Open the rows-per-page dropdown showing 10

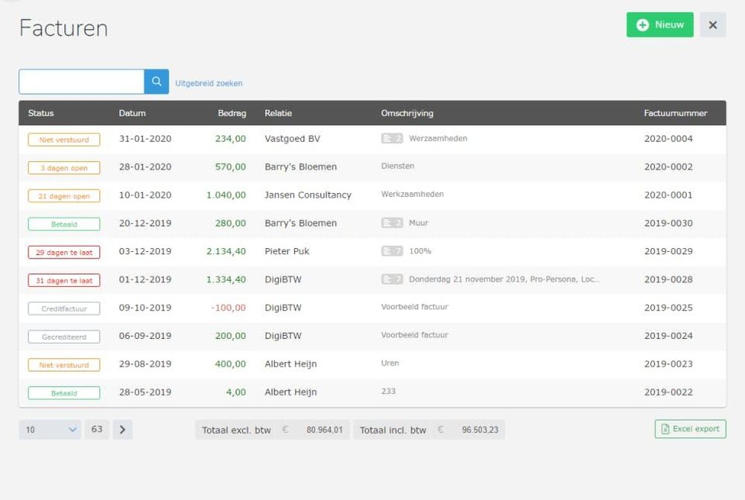pos(51,429)
